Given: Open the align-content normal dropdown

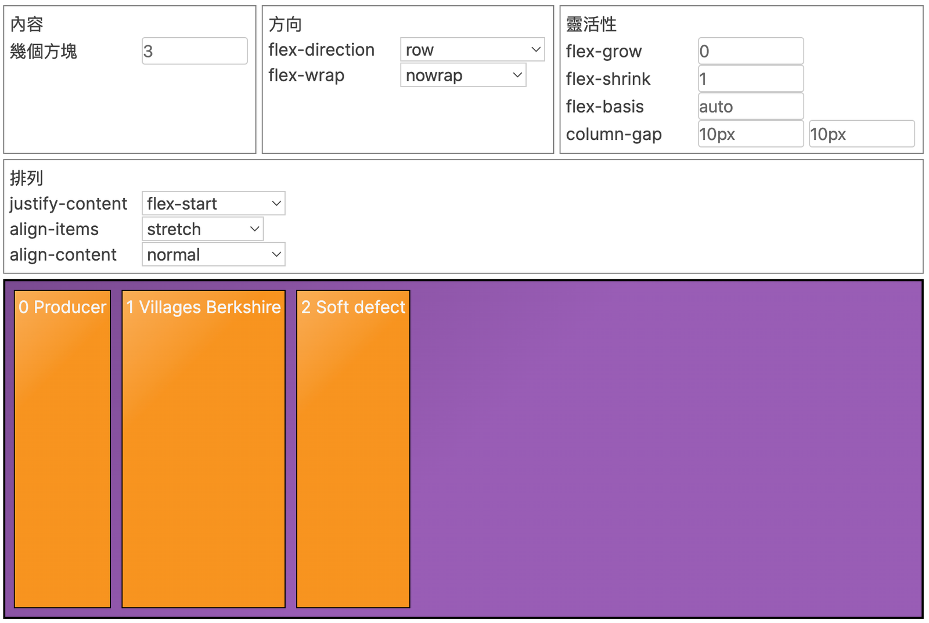Looking at the screenshot, I should click(213, 255).
